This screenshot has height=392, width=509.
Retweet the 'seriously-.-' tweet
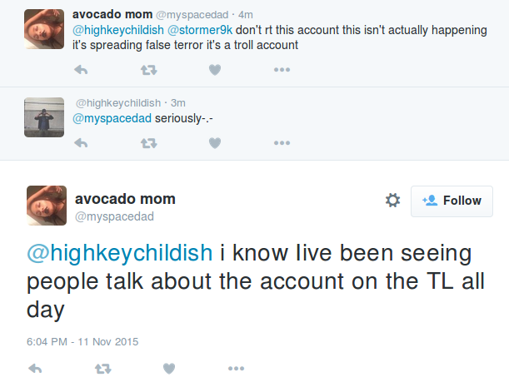pyautogui.click(x=148, y=142)
